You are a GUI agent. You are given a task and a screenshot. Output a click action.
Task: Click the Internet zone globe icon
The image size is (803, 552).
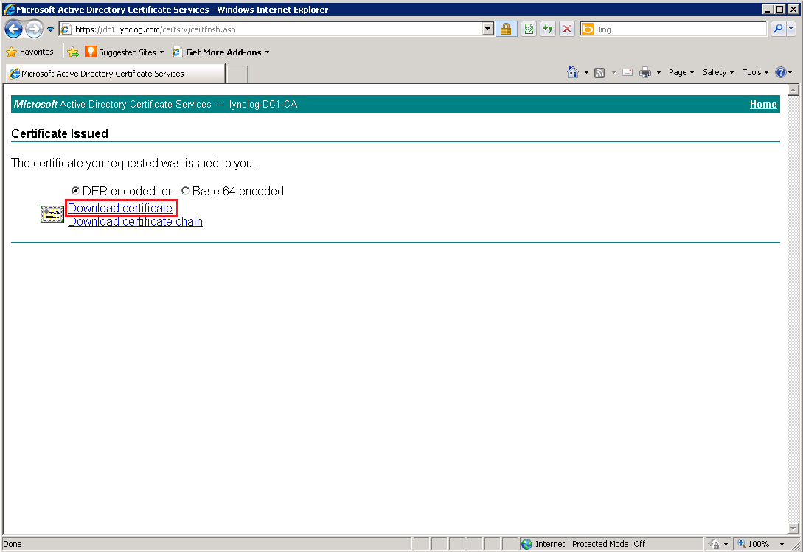click(x=526, y=544)
